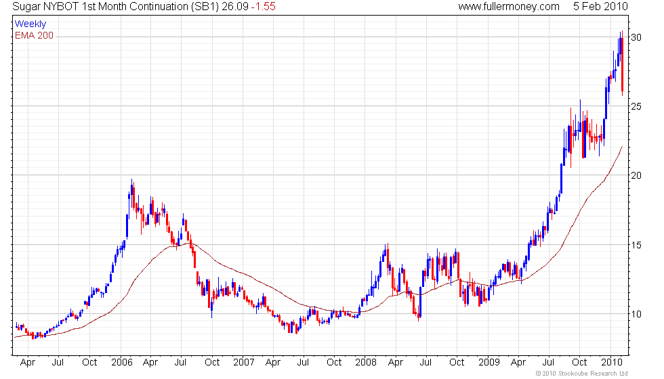The image size is (664, 379).
Task: Click the y-axis label 30
Action: coord(636,37)
